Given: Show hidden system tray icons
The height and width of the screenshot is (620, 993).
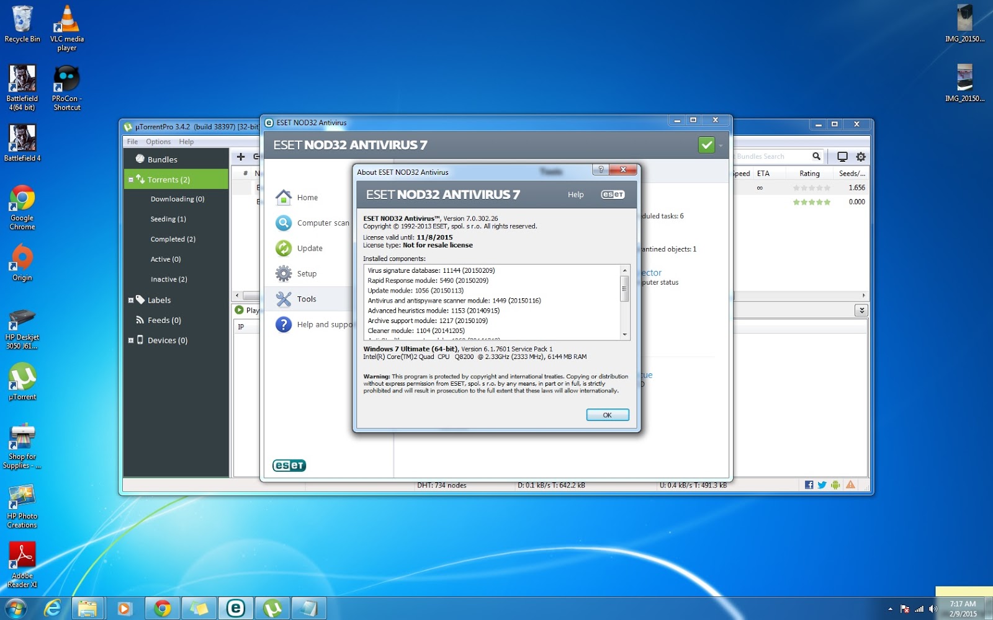Looking at the screenshot, I should [x=890, y=609].
